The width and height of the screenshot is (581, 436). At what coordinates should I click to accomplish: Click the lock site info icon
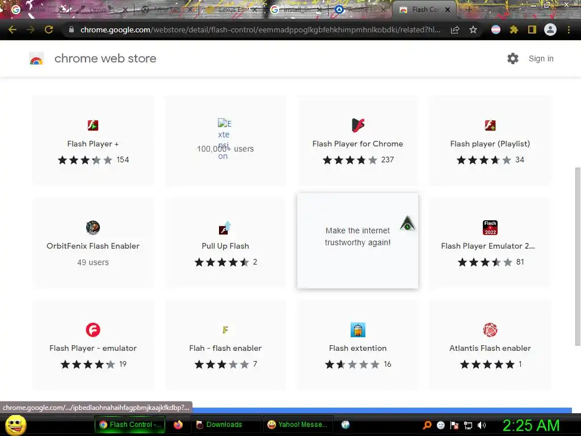click(x=71, y=30)
